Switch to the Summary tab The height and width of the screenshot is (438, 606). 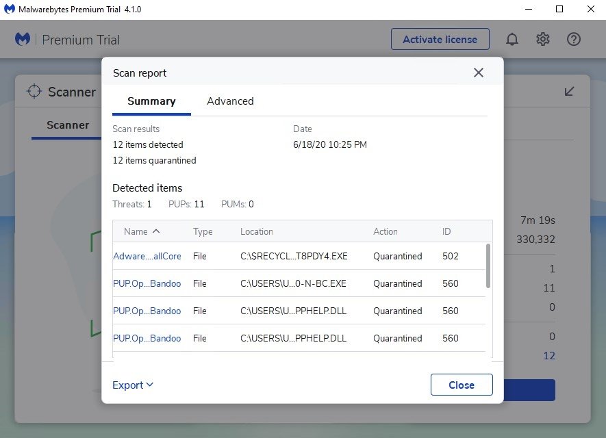(x=151, y=101)
